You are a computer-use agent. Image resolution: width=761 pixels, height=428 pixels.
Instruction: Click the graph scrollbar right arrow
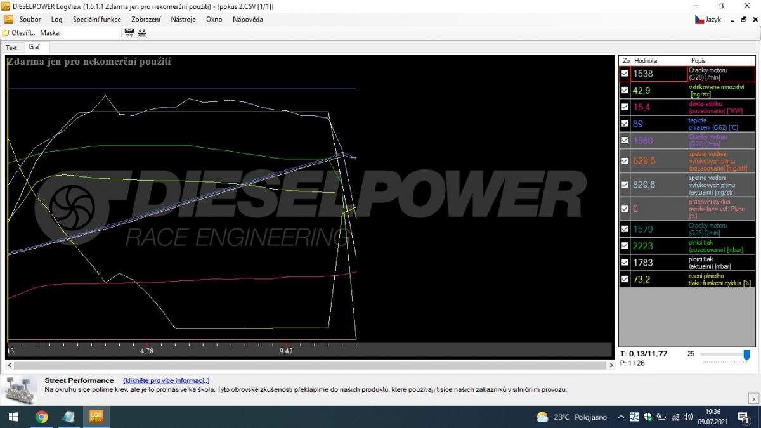tap(611, 366)
